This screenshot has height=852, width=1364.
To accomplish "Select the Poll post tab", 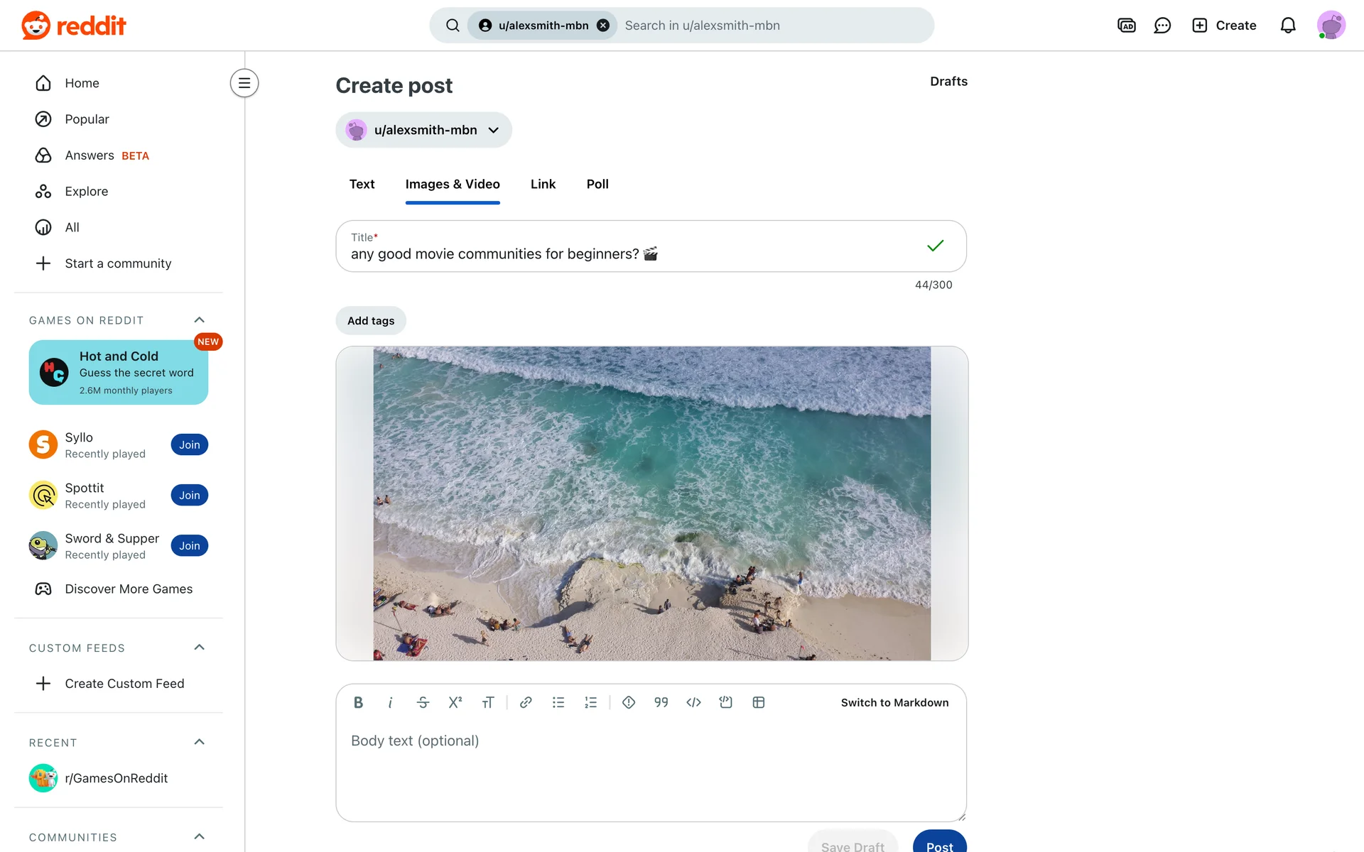I will pos(597,185).
